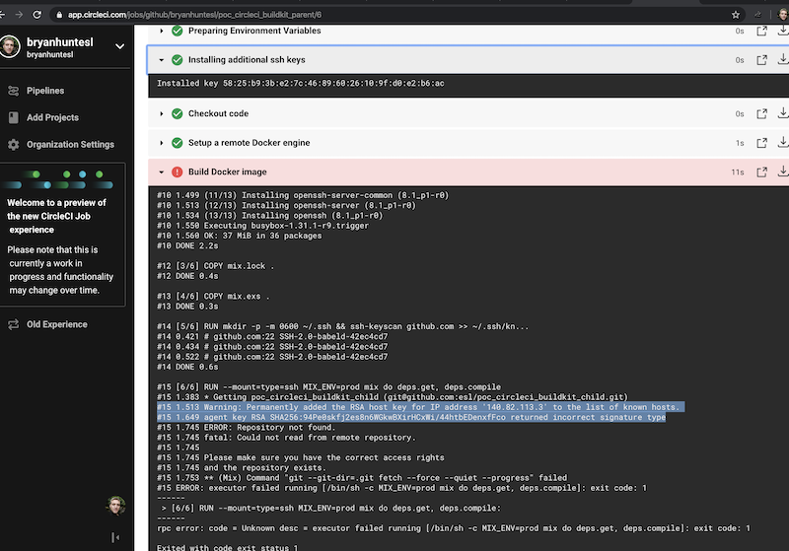Switch to Old Experience
This screenshot has height=551, width=789.
(57, 324)
